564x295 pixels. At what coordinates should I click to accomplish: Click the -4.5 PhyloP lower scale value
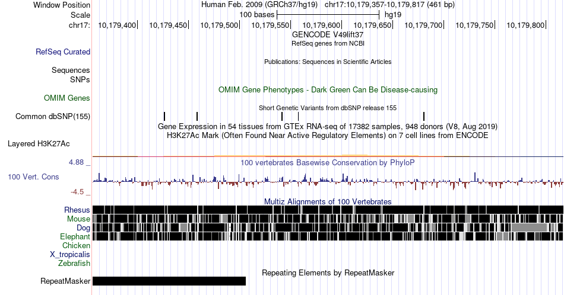[x=77, y=192]
